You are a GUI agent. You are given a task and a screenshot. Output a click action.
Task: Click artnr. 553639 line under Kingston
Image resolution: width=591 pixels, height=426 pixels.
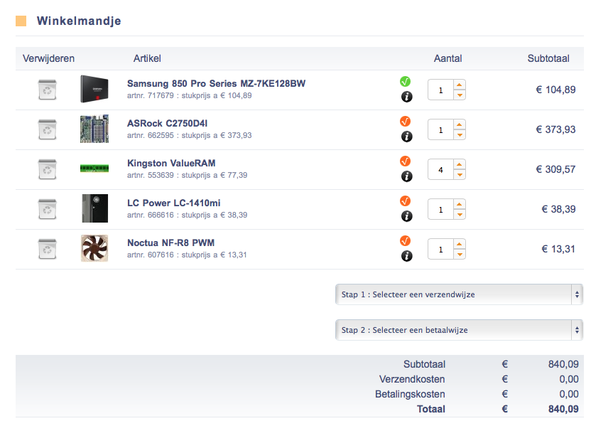187,175
